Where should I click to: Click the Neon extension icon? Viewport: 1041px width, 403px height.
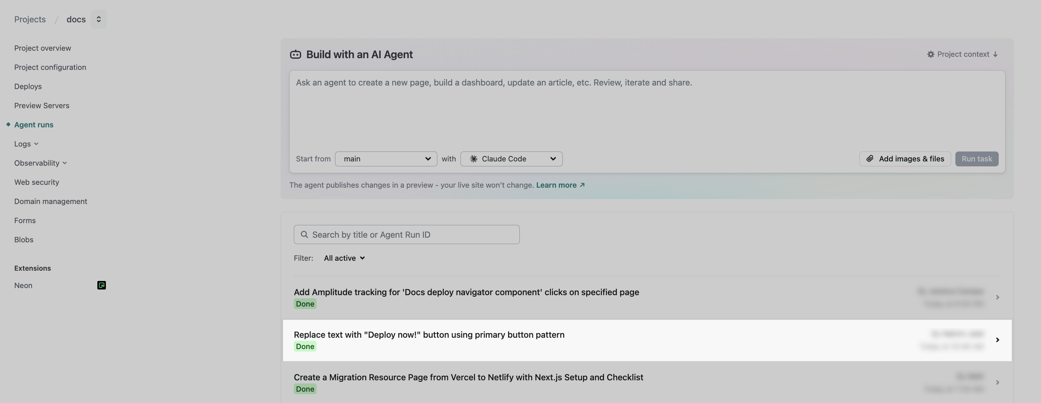point(101,286)
